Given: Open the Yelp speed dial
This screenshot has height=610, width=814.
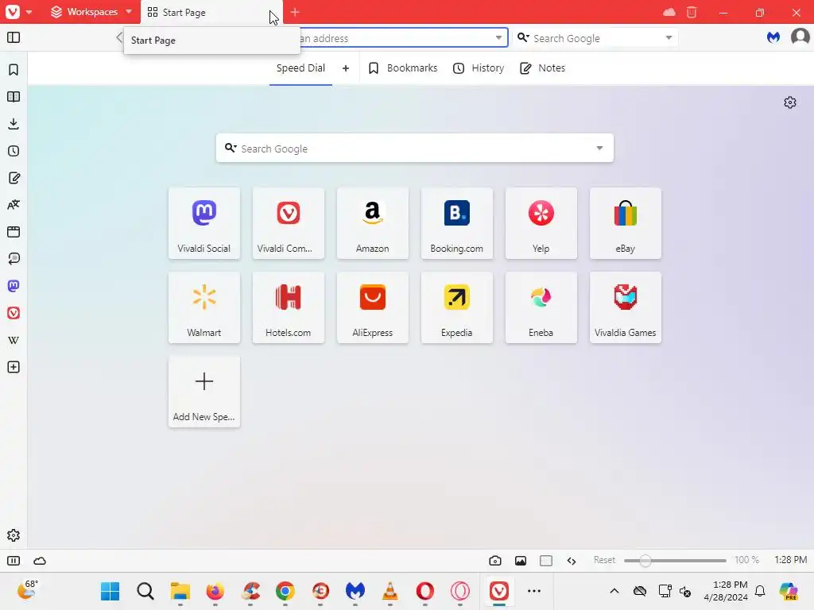Looking at the screenshot, I should (x=541, y=223).
